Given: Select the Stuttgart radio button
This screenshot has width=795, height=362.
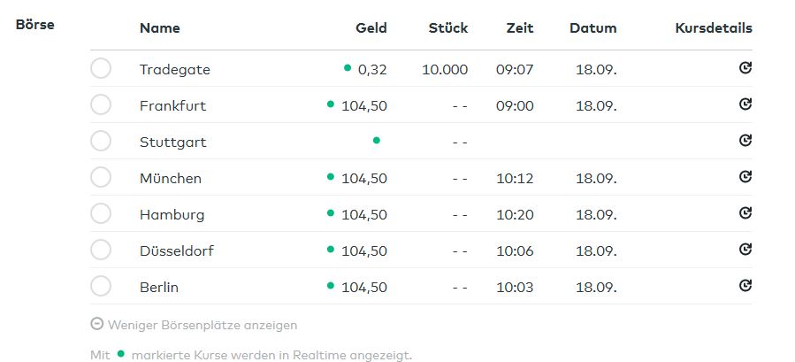Looking at the screenshot, I should (101, 141).
